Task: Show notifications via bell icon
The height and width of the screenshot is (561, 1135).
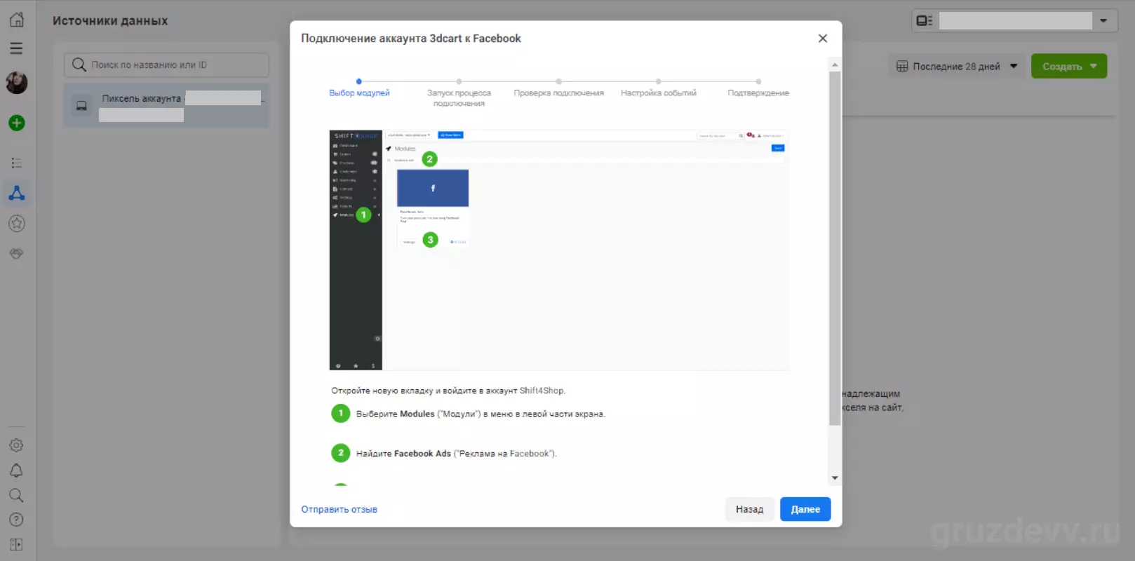Action: 17,471
